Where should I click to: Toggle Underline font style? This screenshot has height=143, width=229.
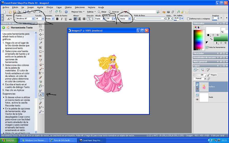coord(66,19)
